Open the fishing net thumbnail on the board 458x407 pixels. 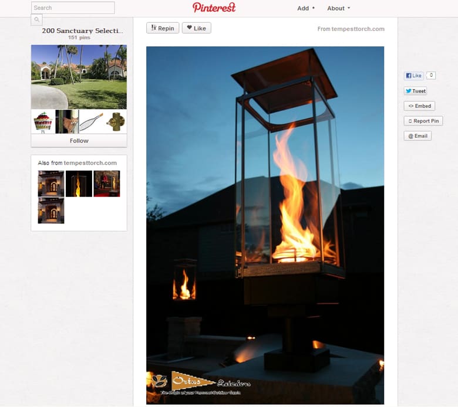click(91, 122)
